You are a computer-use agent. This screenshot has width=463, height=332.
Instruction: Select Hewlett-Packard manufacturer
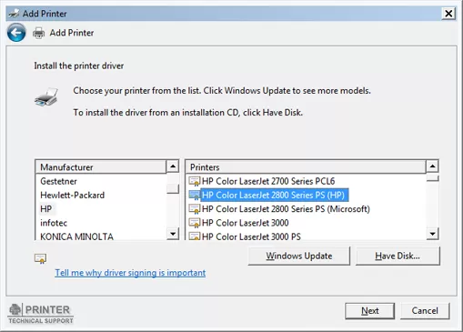(73, 195)
